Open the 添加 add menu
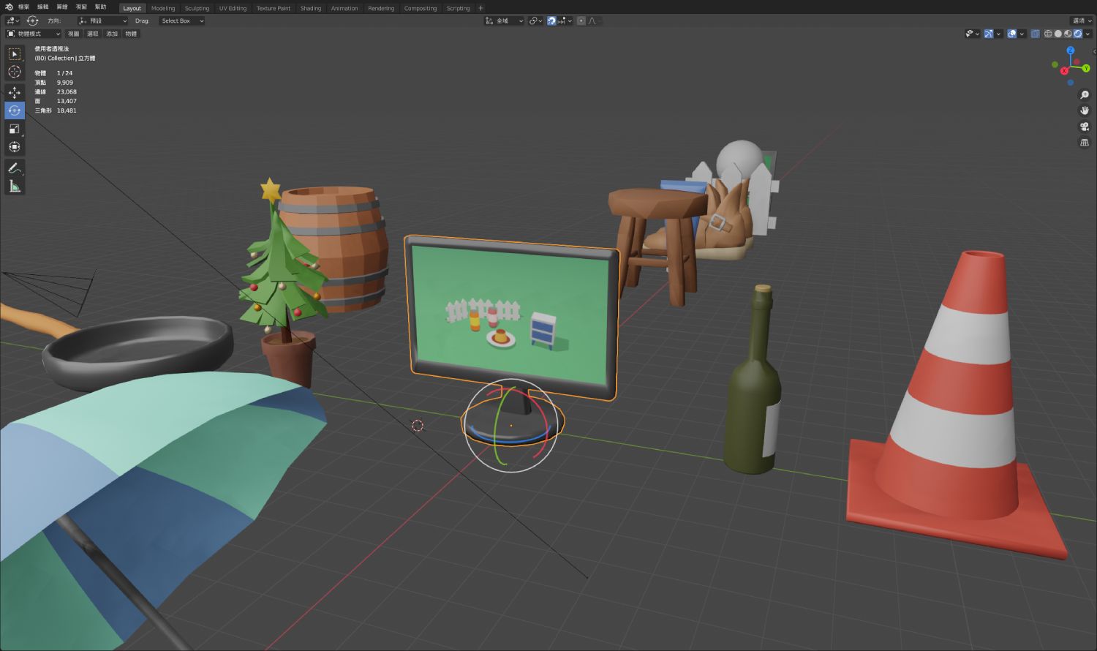 click(112, 34)
